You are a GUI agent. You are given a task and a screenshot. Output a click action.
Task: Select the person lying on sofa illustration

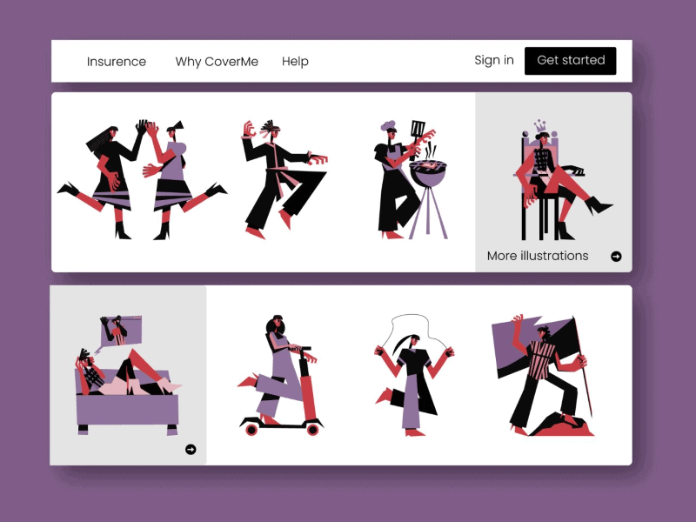coord(128,375)
